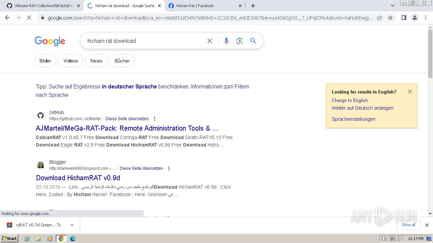
Task: Clear the search query with X
Action: [x=210, y=41]
